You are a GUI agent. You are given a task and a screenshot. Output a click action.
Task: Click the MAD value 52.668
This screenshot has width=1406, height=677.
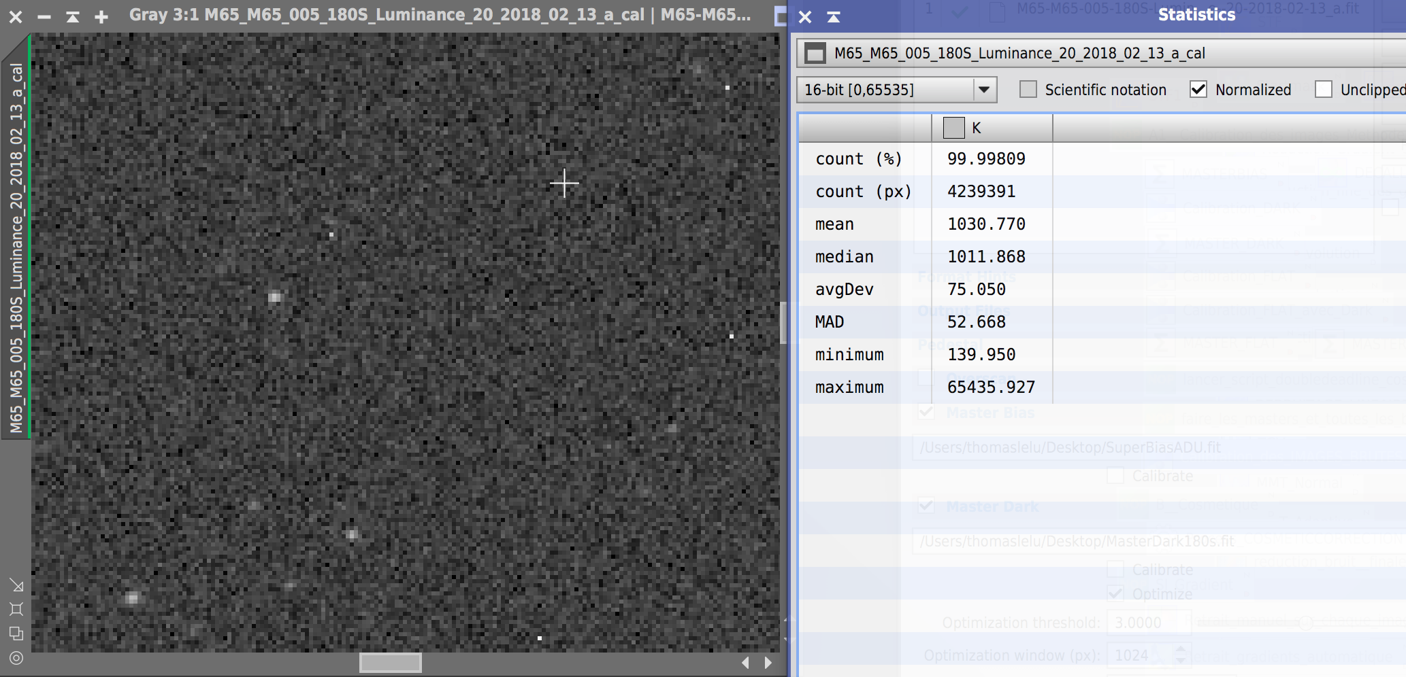coord(977,322)
